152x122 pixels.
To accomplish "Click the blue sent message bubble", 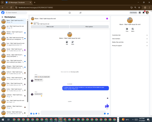I will pos(85,88).
